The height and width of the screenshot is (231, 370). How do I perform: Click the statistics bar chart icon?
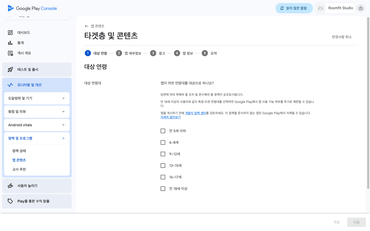click(10, 43)
